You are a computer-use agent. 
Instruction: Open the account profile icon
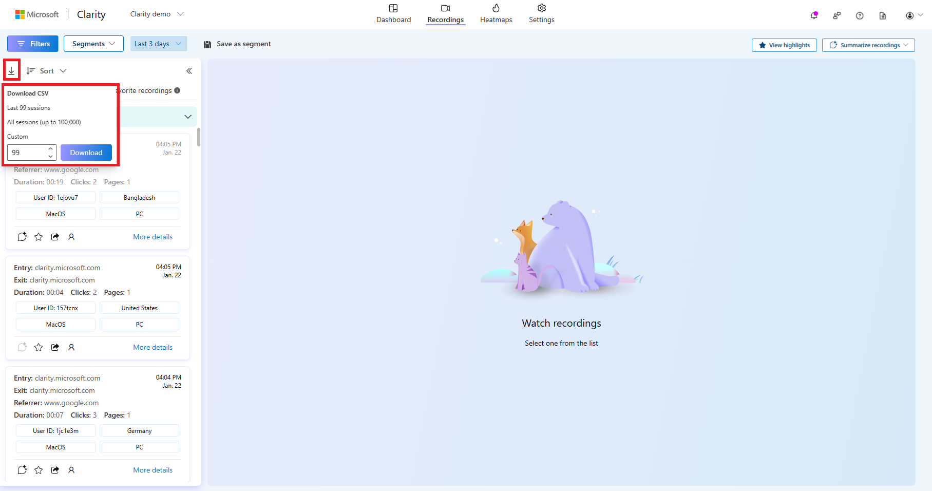pyautogui.click(x=910, y=15)
